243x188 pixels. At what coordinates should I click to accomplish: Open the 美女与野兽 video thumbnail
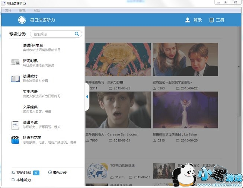tap(118, 60)
